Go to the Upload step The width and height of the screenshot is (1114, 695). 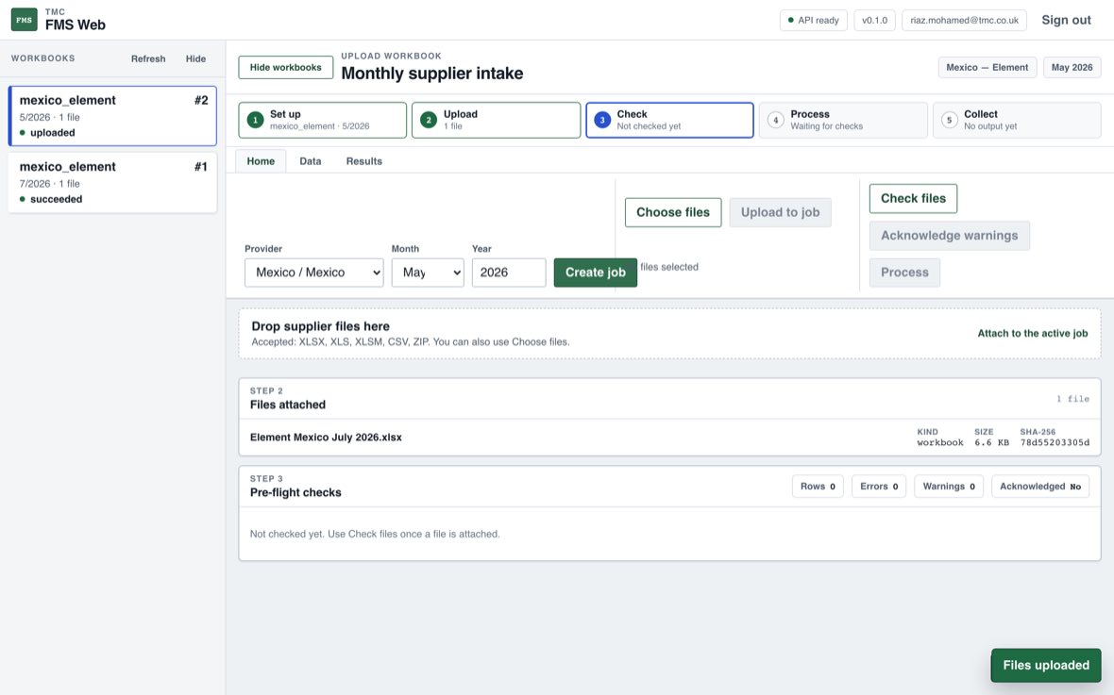[x=496, y=120]
